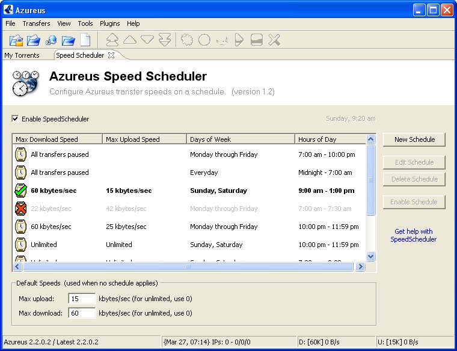The height and width of the screenshot is (351, 457).
Task: Sort by Max Download Speed column
Action: click(57, 139)
